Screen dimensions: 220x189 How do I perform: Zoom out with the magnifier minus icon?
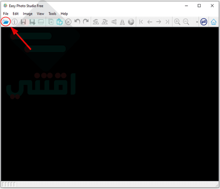click(186, 22)
